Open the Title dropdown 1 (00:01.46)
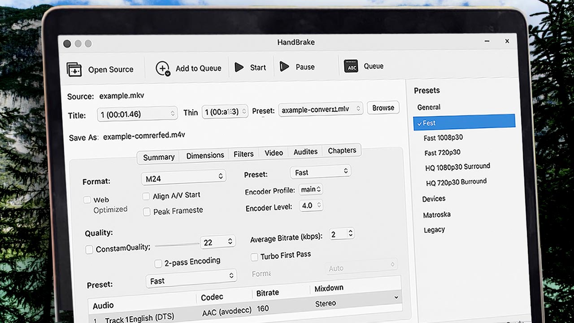 (137, 114)
